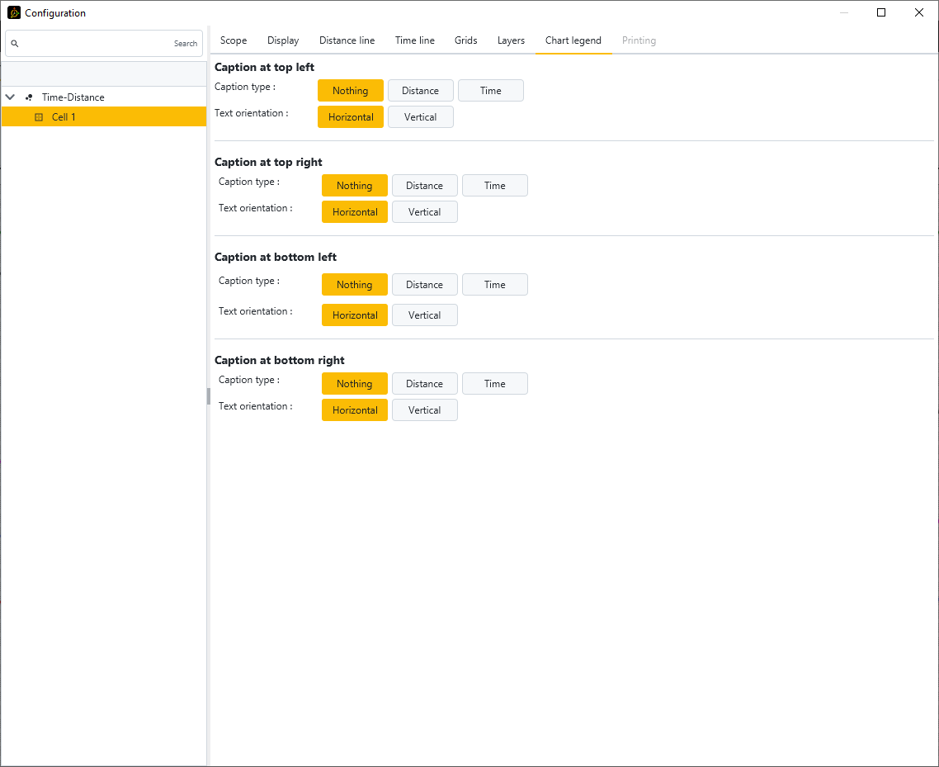Click the Time-Distance node icon
Screen dimensions: 939x767
click(30, 97)
